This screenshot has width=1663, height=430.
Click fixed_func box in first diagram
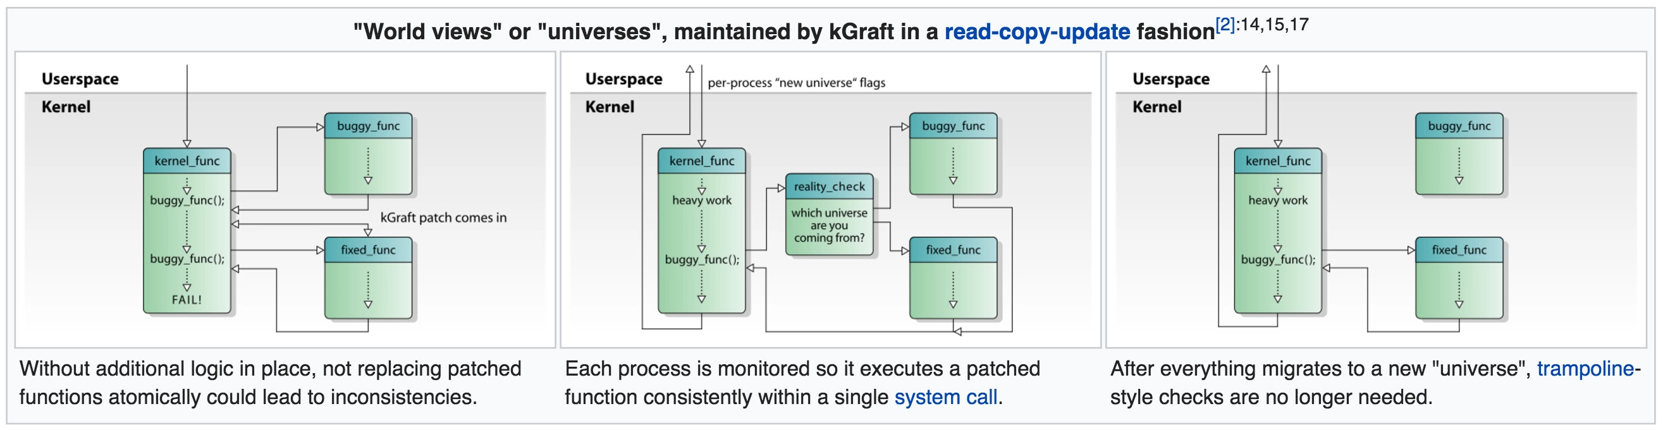[368, 278]
